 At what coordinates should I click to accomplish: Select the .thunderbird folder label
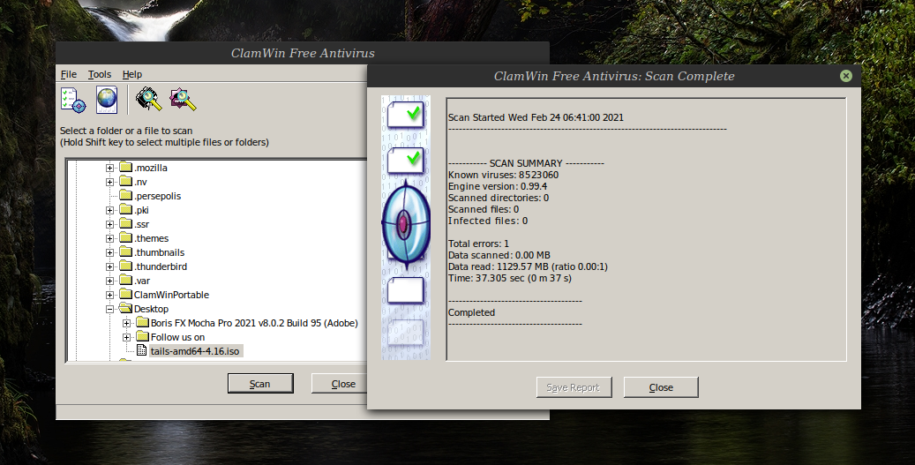coord(161,266)
